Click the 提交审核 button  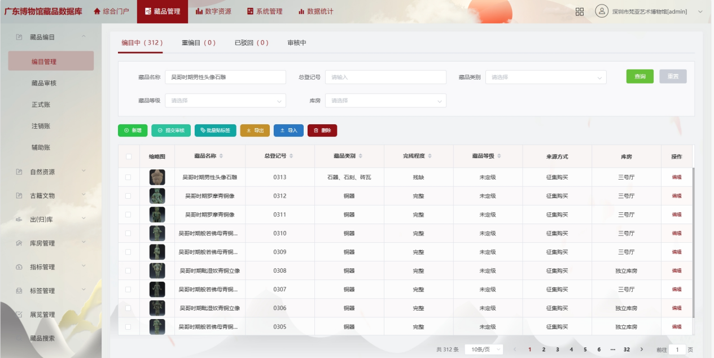tap(171, 130)
